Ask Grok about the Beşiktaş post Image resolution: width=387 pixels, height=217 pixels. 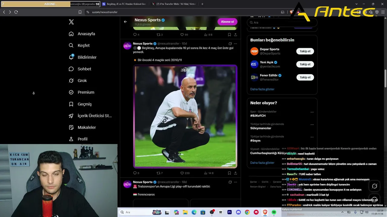pos(230,44)
